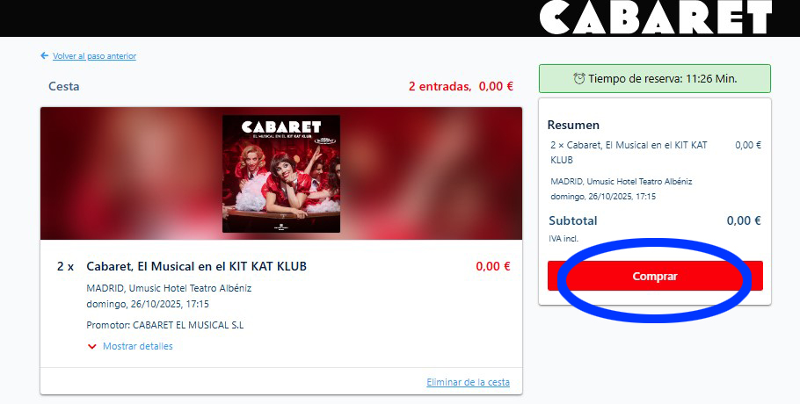This screenshot has height=404, width=800.
Task: Click the red 0,00 € ticket price in basket
Action: [x=493, y=266]
